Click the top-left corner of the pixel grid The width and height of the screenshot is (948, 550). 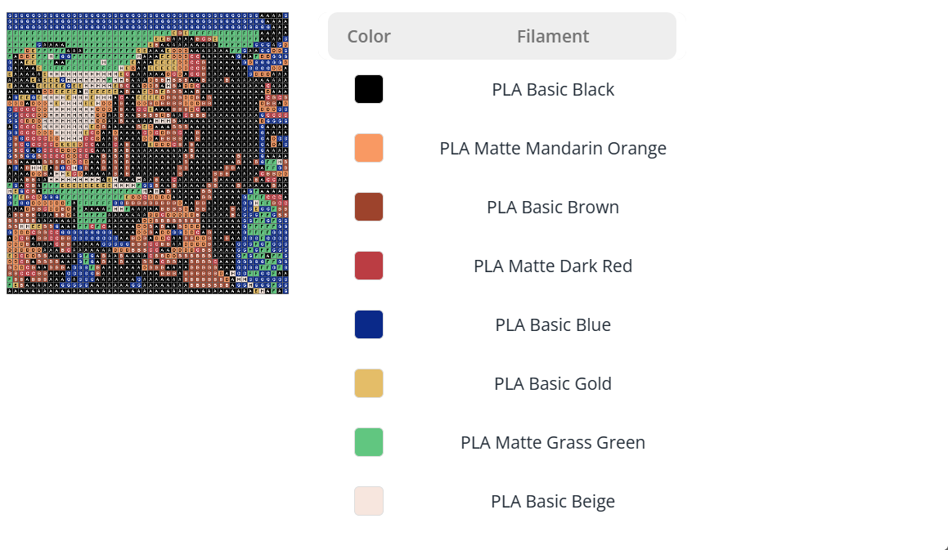pos(10,15)
